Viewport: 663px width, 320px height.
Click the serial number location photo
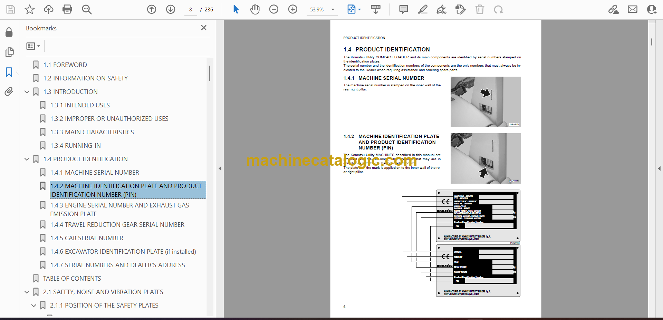(486, 102)
